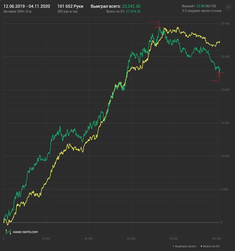The height and width of the screenshot is (251, 235).
Task: Click the green dot beside Выиграл всего legend
Action: pyautogui.click(x=174, y=246)
